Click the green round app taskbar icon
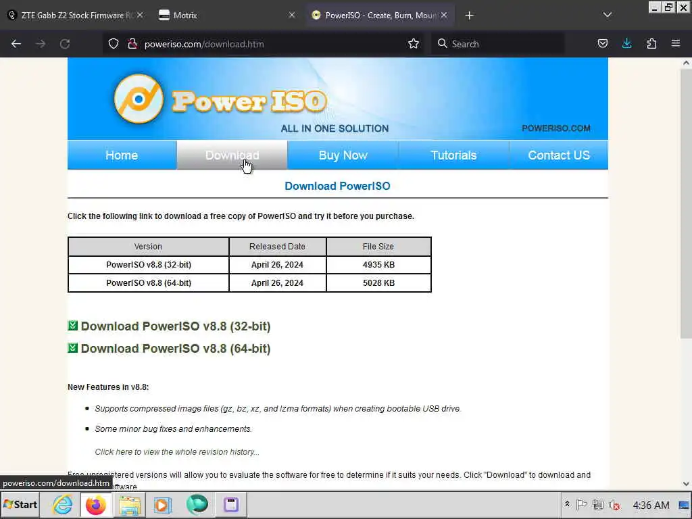Image resolution: width=692 pixels, height=519 pixels. pyautogui.click(x=197, y=504)
